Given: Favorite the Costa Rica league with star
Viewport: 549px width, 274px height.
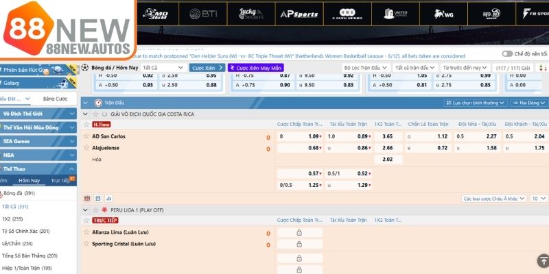Looking at the screenshot, I should tap(95, 113).
